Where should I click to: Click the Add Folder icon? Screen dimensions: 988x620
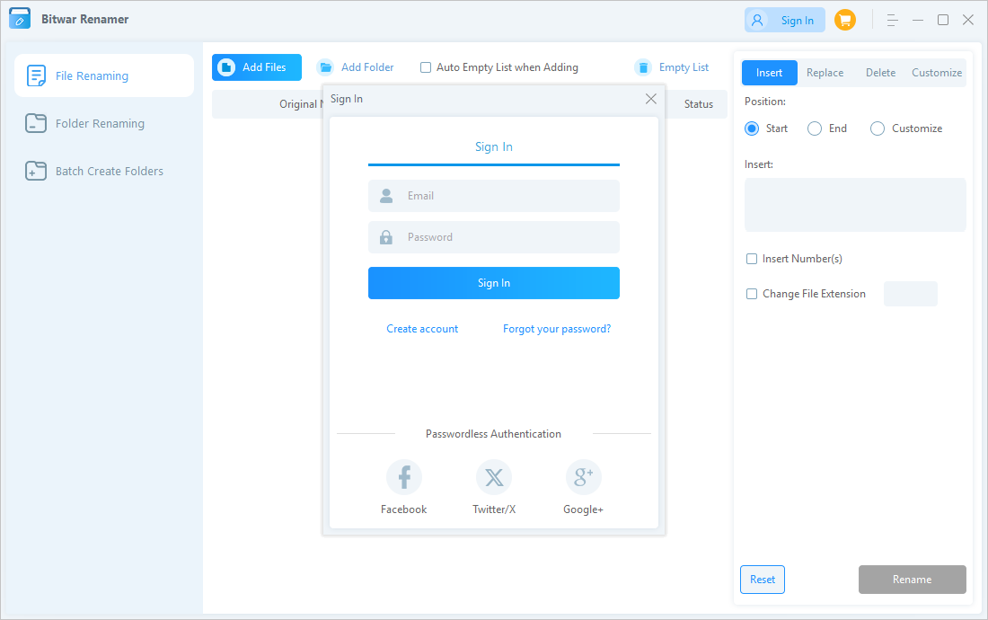click(x=325, y=67)
